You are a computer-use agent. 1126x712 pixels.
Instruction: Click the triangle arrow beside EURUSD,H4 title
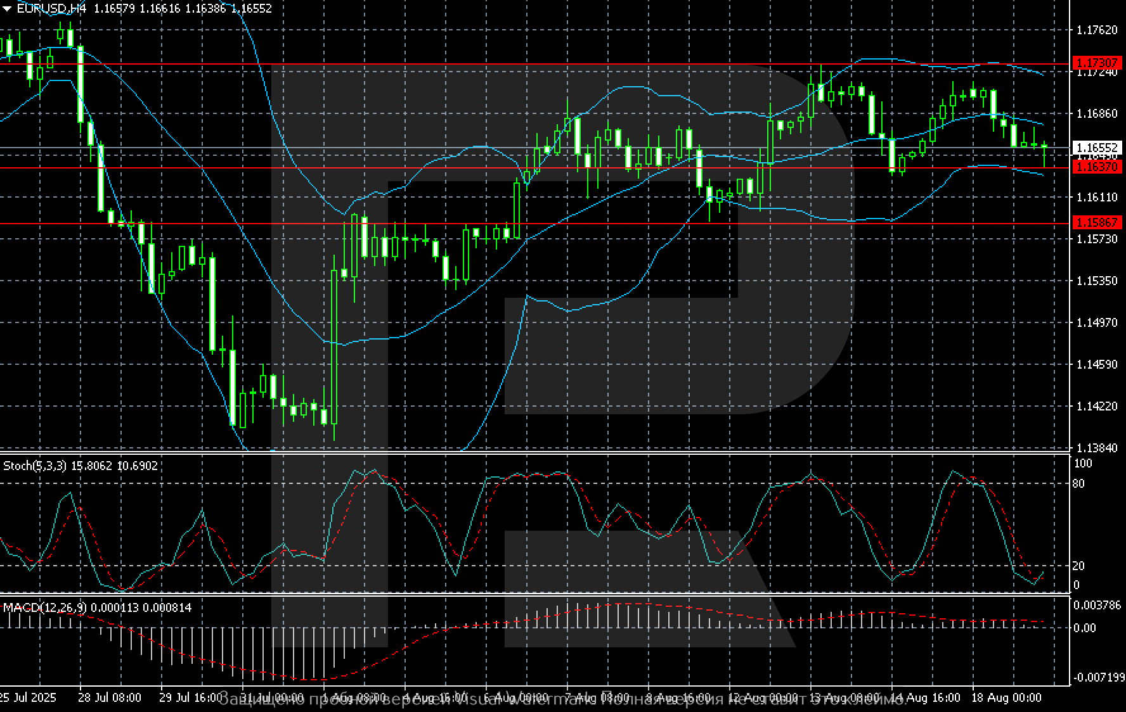(x=7, y=8)
